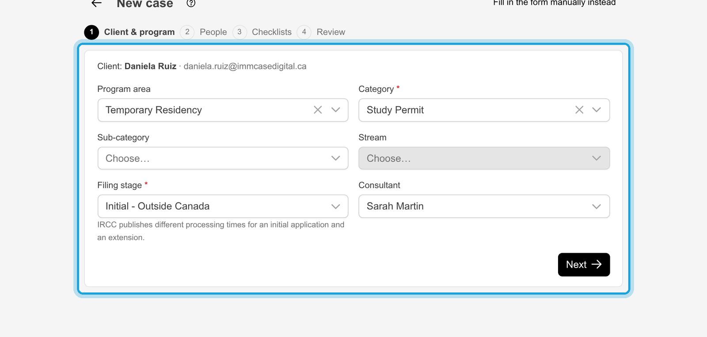Clear the Temporary Residency program area selection
707x337 pixels.
click(318, 110)
